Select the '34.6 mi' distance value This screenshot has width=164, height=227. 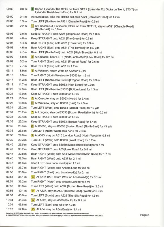pos(23,163)
